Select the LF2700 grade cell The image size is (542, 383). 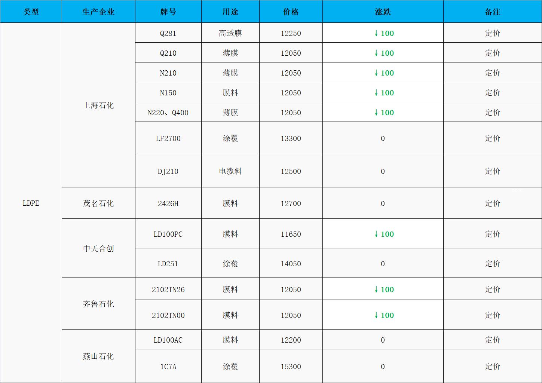pos(168,138)
